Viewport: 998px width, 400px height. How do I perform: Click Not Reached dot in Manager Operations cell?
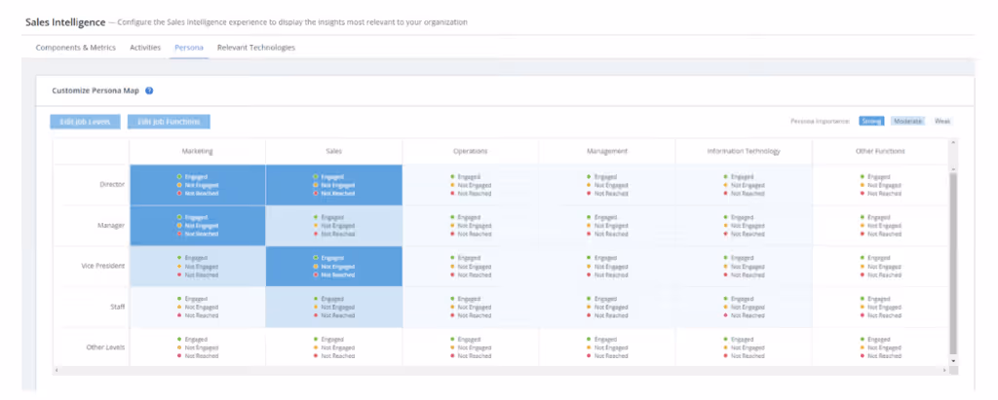(452, 234)
